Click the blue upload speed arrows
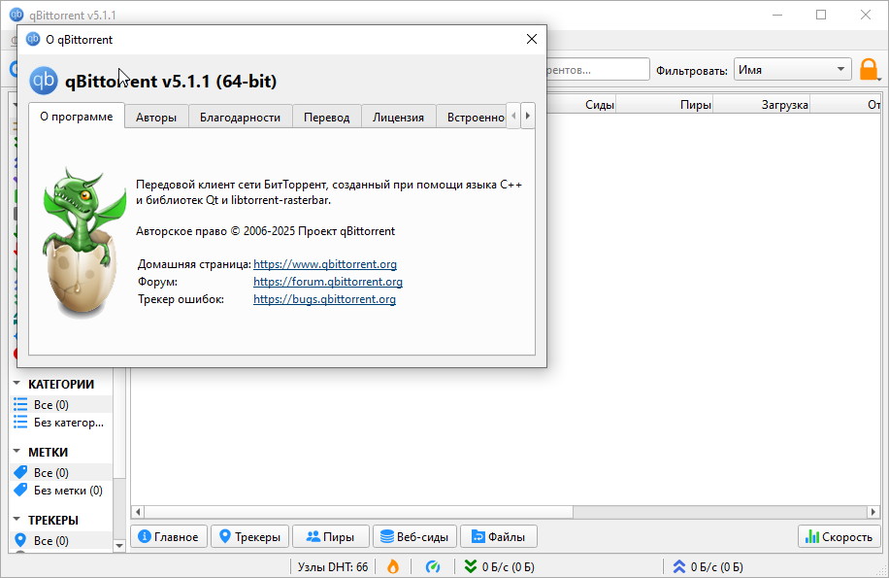Screen dimensions: 889x578 click(x=678, y=566)
